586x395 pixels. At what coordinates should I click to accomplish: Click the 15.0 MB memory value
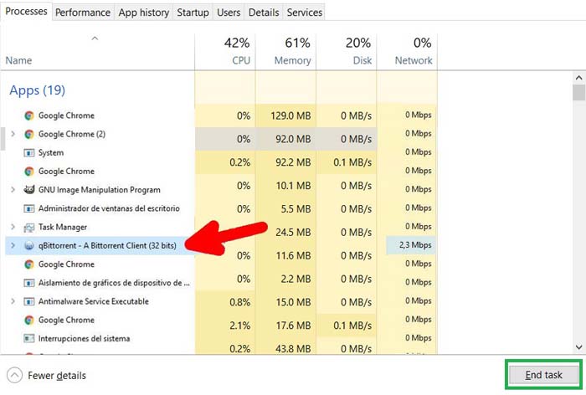(293, 302)
